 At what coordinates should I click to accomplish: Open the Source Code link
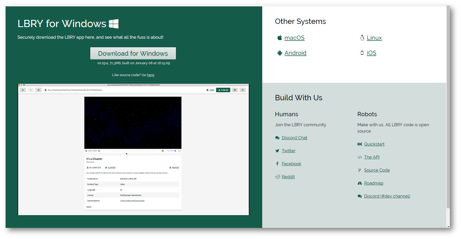pos(377,170)
